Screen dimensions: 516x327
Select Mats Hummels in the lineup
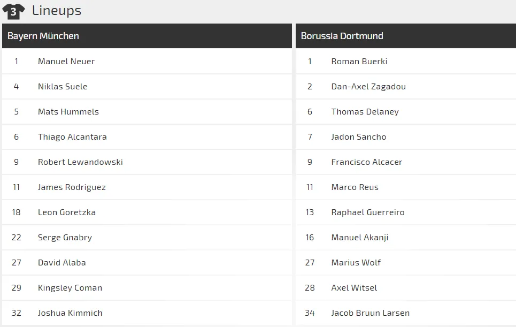tap(68, 112)
